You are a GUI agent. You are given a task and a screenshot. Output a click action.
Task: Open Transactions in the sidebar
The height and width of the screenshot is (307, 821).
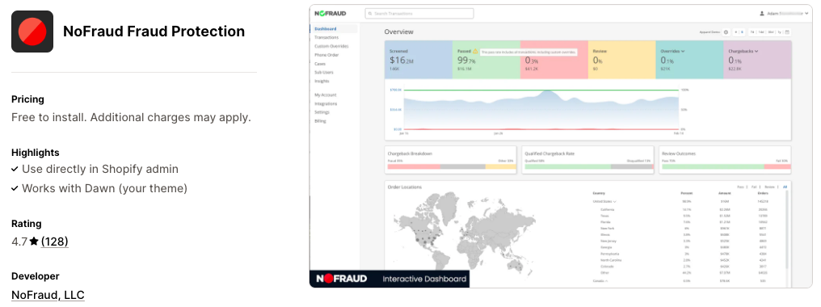(326, 38)
